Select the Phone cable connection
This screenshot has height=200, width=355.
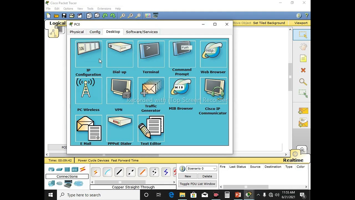tap(154, 172)
